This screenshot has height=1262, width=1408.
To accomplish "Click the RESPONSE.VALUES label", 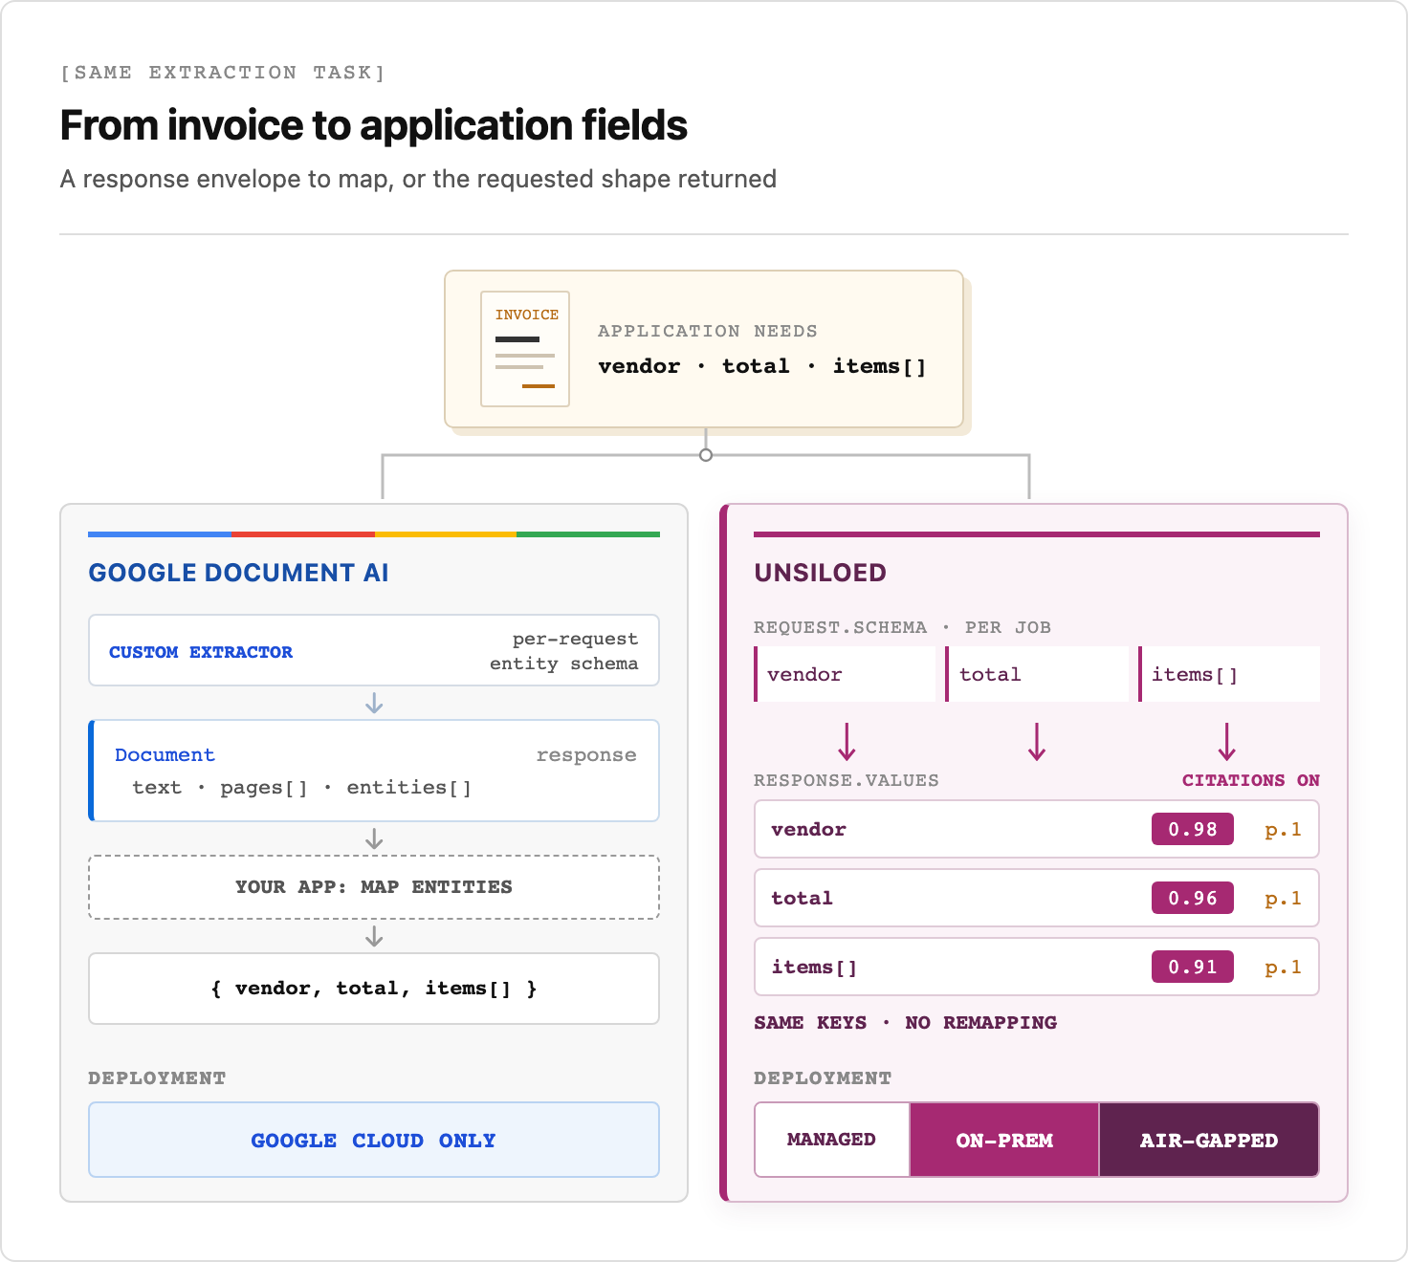I will click(x=847, y=780).
